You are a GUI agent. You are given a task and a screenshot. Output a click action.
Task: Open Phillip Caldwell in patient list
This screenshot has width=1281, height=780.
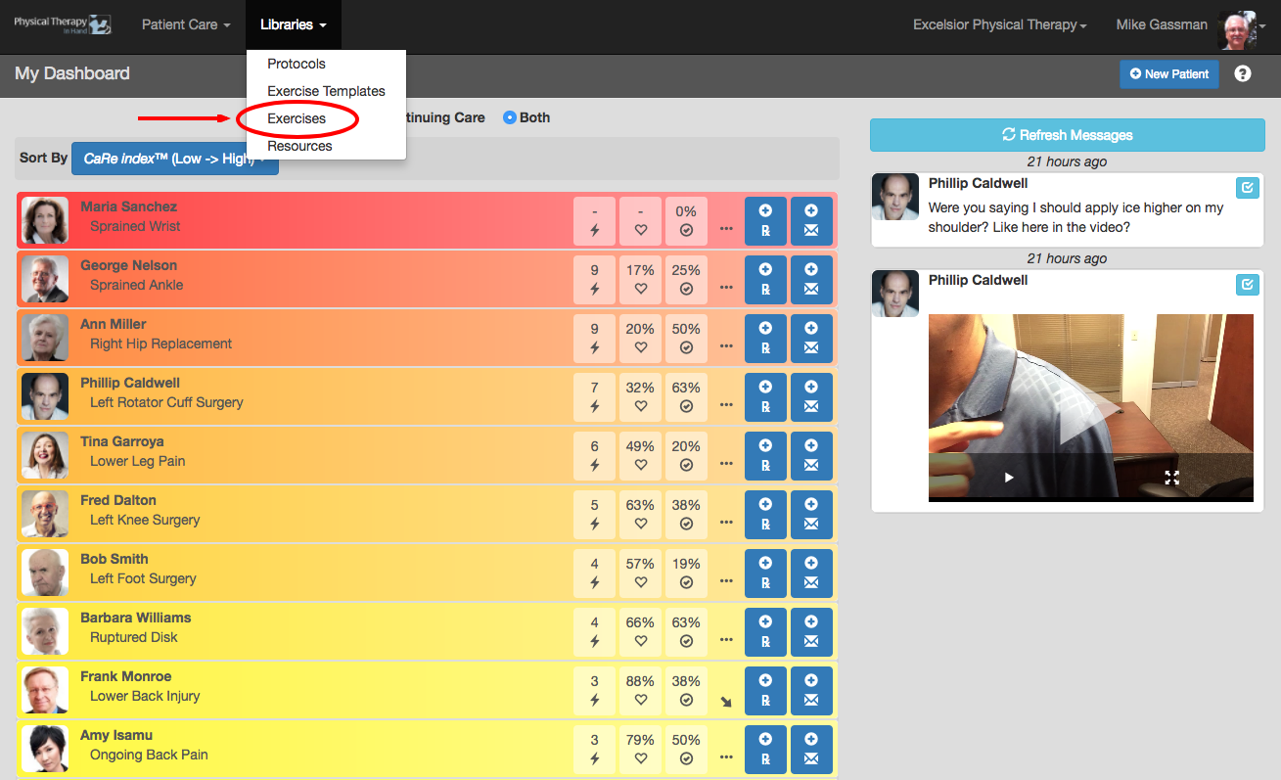(130, 383)
